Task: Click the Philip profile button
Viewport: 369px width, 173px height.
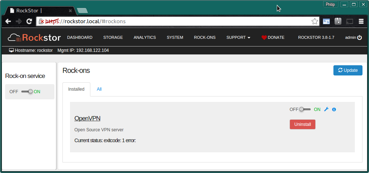Action: 330,4
